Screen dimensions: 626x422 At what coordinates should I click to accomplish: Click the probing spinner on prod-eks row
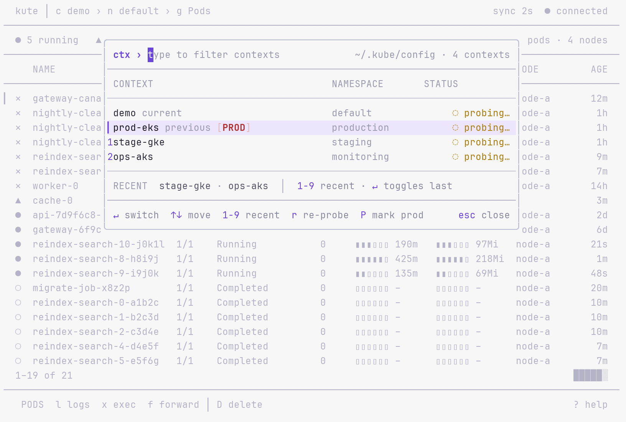click(455, 128)
